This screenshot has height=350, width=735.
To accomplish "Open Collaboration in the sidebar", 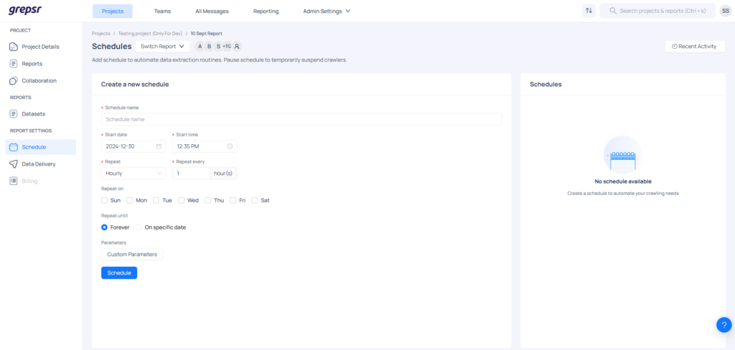I will 39,80.
